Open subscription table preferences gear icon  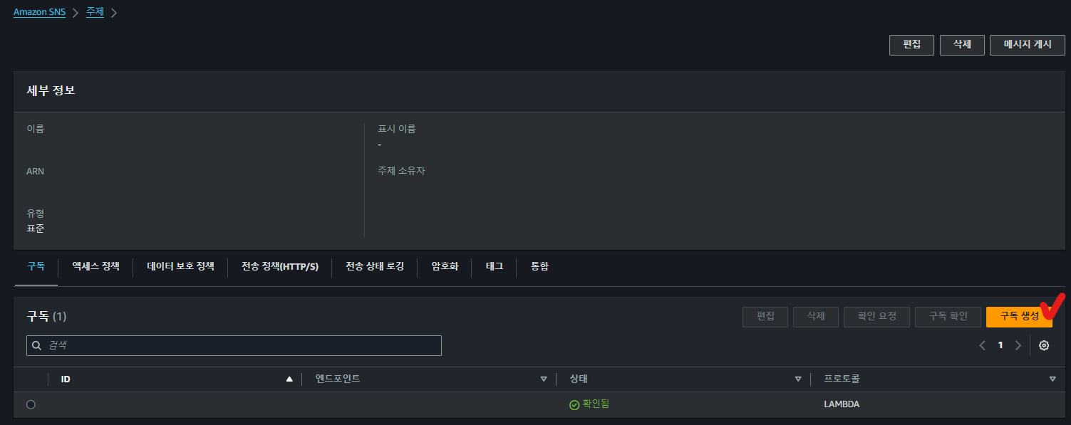click(x=1044, y=345)
